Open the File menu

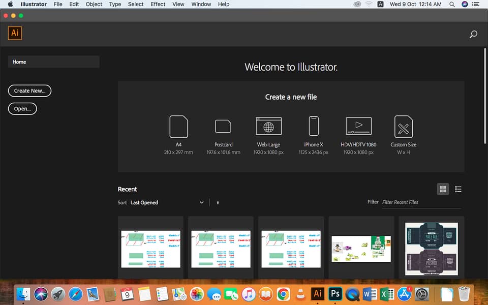pyautogui.click(x=58, y=4)
